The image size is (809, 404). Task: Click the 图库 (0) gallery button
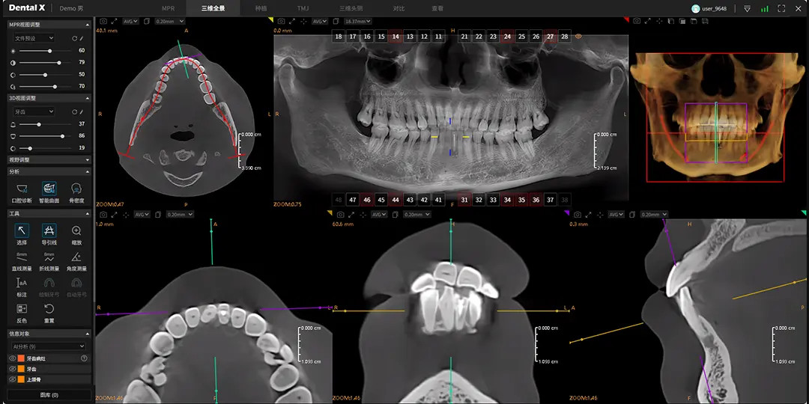49,394
